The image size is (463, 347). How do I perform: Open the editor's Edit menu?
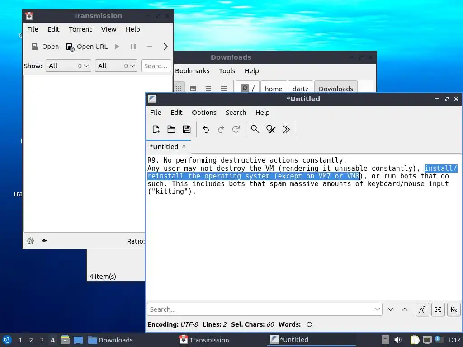click(x=176, y=113)
